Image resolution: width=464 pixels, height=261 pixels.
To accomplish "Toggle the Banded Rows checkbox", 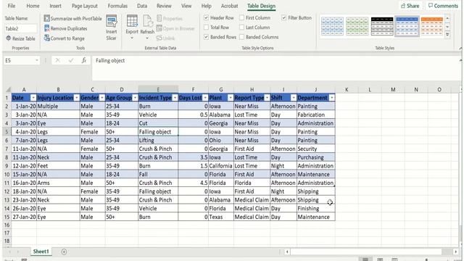I will coord(206,37).
